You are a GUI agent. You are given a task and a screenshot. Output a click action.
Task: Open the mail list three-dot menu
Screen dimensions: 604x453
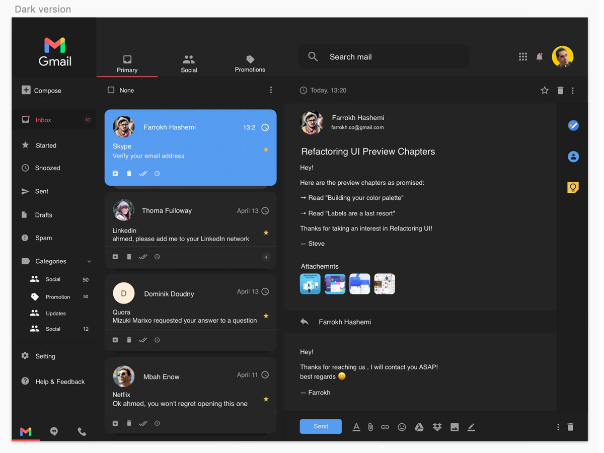[x=271, y=90]
